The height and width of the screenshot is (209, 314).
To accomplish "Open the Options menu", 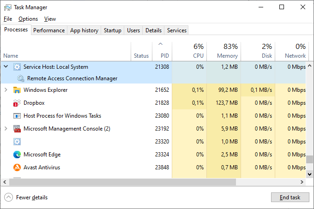I will pyautogui.click(x=28, y=19).
